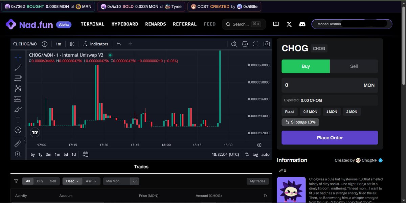Open the 1m interval dropdown
The image size is (406, 203).
point(59,44)
